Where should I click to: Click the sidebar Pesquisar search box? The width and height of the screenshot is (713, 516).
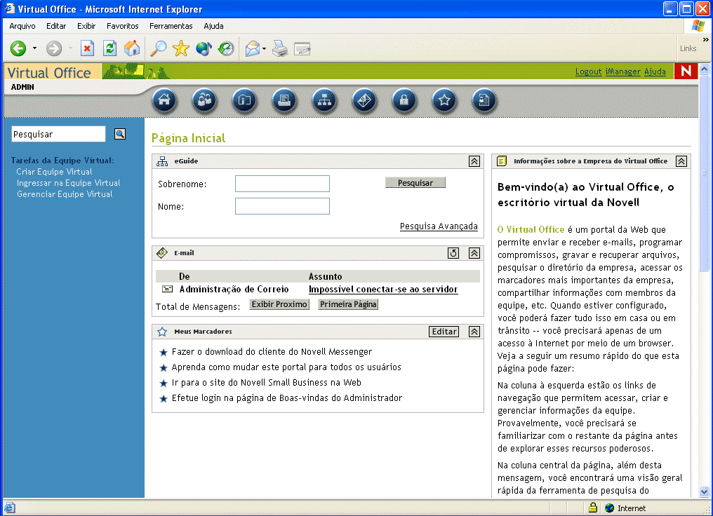click(x=58, y=134)
